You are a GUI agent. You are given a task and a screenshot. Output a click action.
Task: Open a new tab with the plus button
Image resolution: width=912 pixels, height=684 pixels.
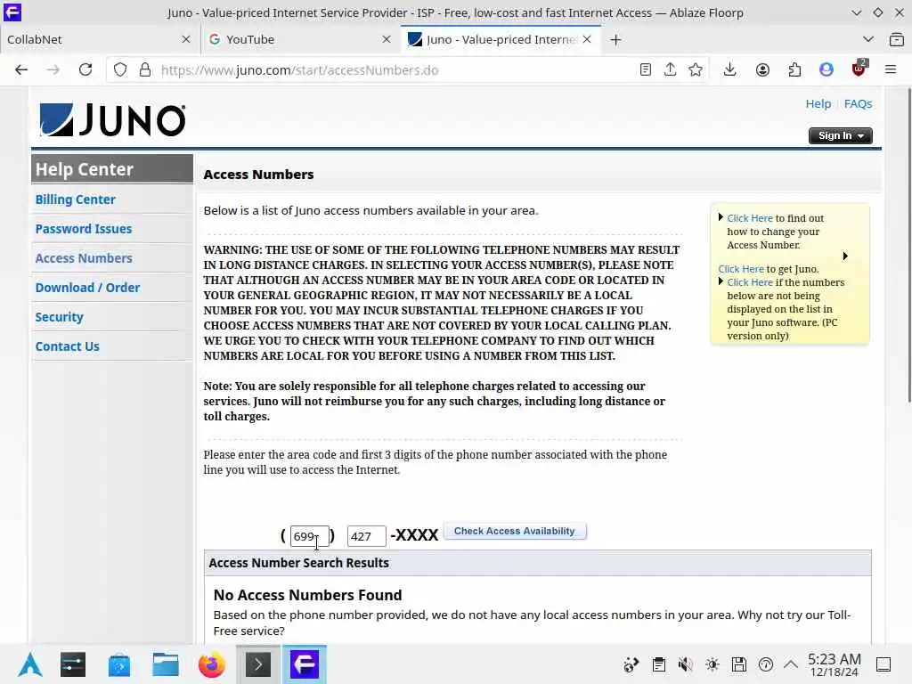[616, 39]
